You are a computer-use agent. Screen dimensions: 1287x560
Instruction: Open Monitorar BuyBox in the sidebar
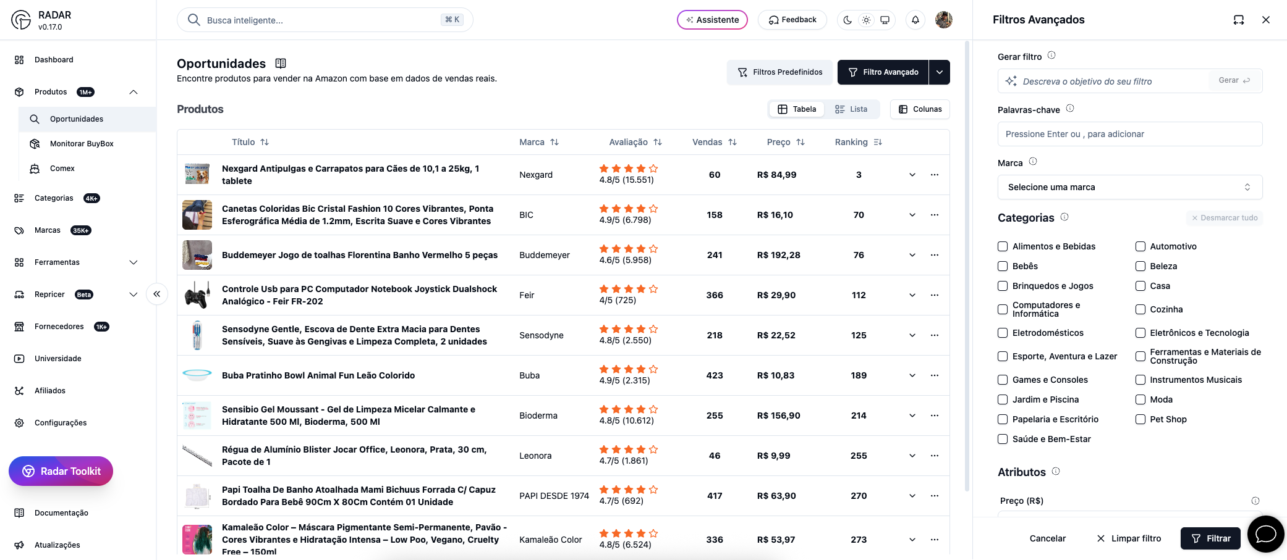point(82,144)
